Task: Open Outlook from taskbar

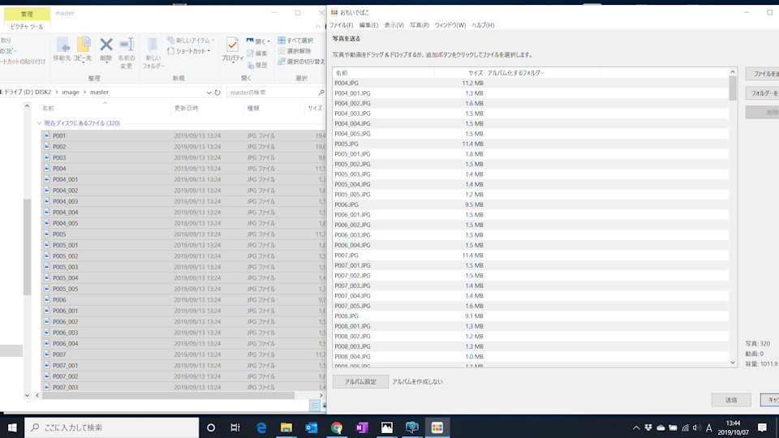Action: coord(312,427)
